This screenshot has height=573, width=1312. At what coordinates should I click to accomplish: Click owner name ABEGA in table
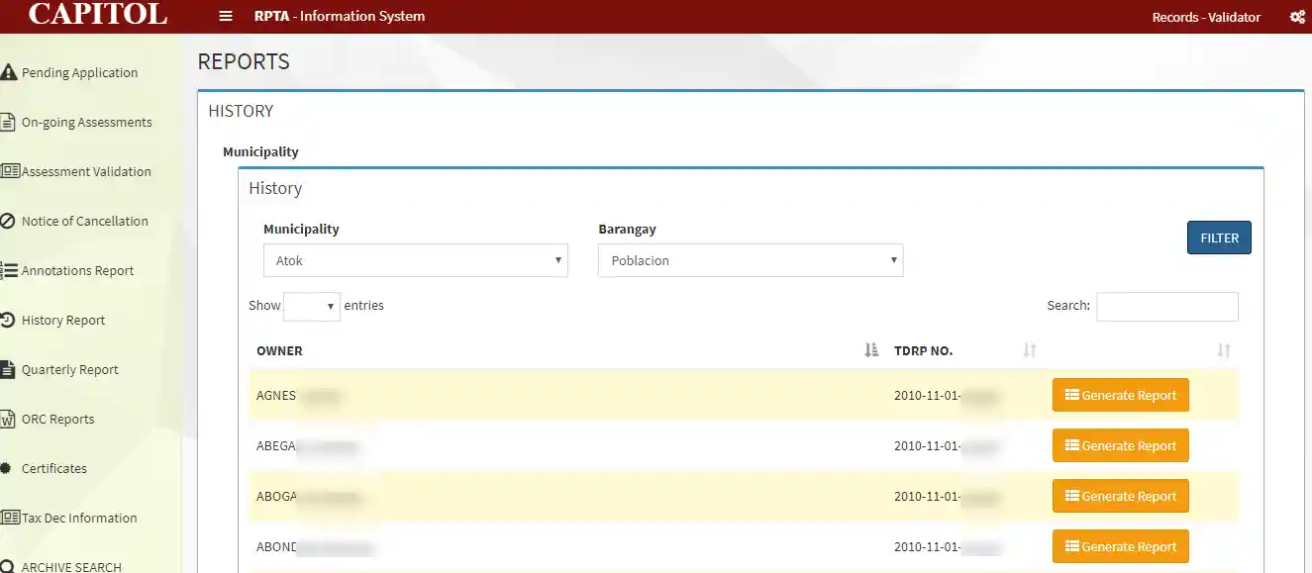tap(276, 445)
